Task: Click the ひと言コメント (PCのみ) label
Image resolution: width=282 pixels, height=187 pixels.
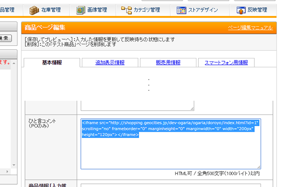Action: click(42, 123)
